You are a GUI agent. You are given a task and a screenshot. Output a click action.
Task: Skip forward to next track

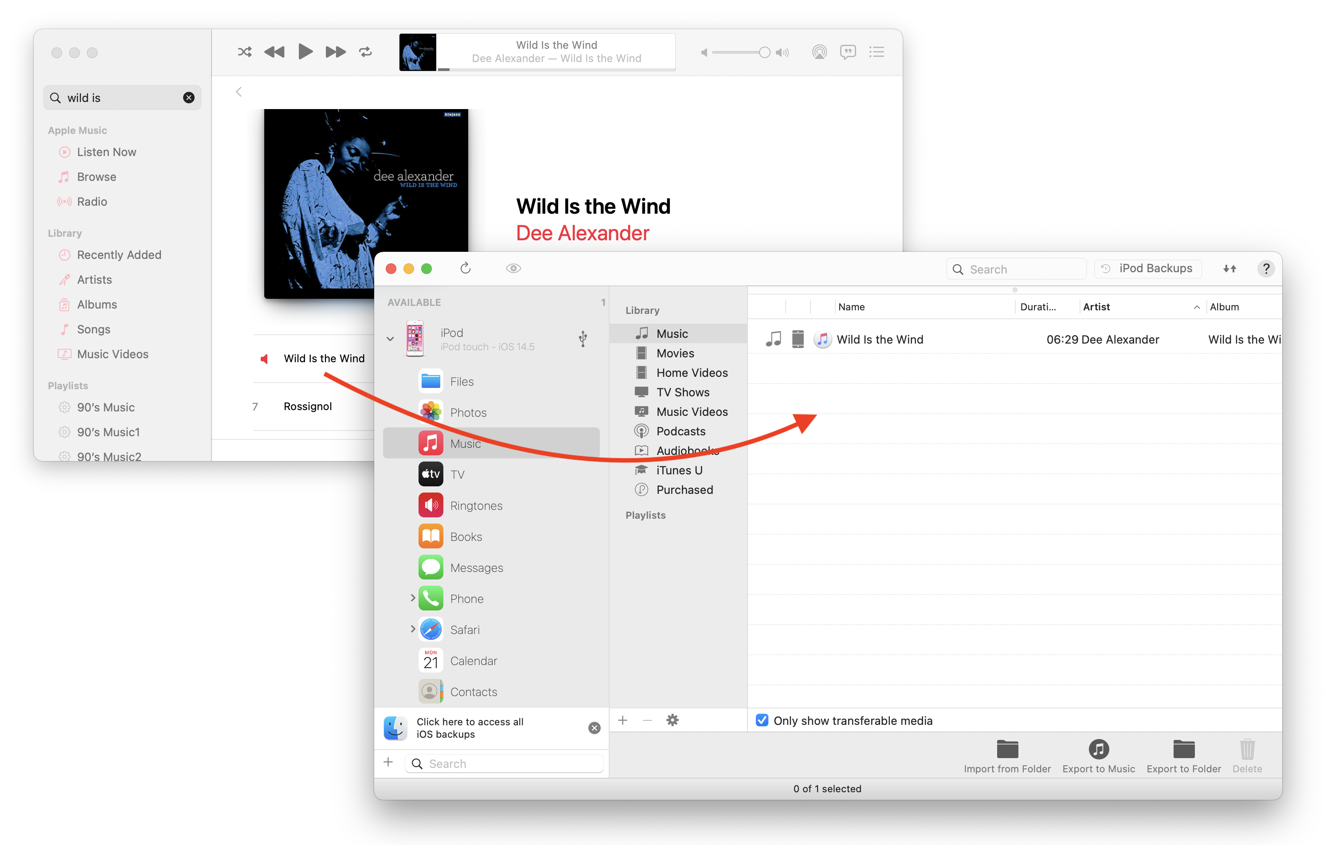335,52
